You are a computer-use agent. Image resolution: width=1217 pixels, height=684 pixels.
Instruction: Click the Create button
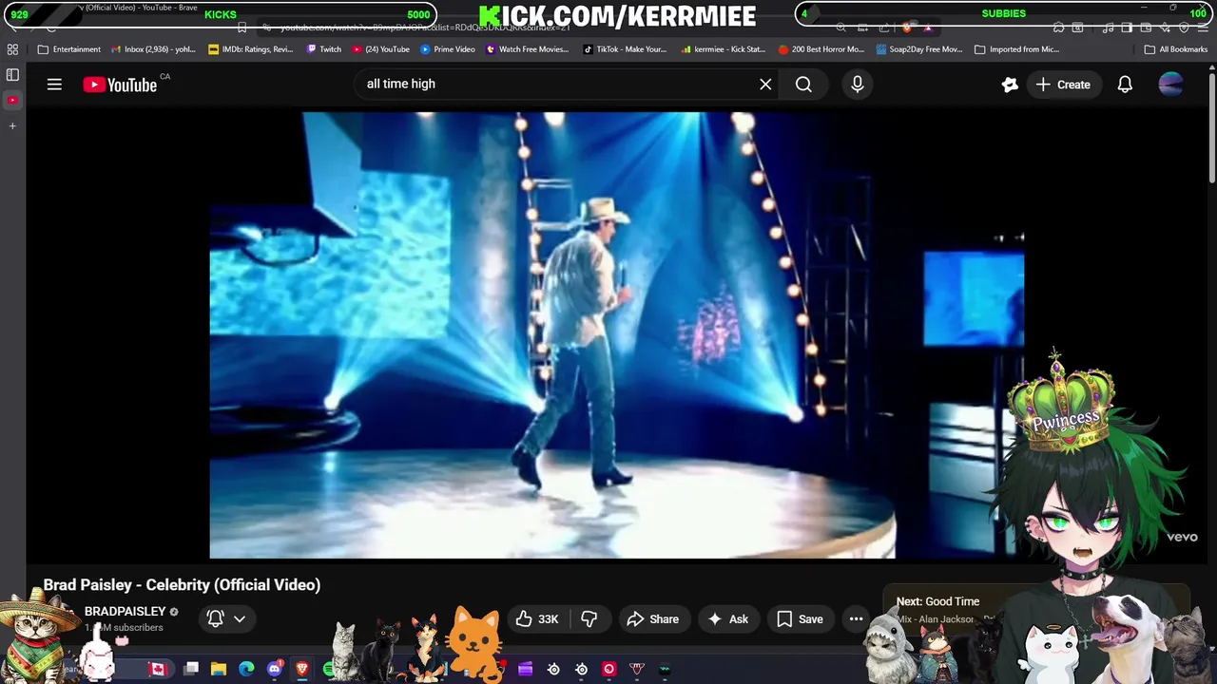tap(1063, 85)
